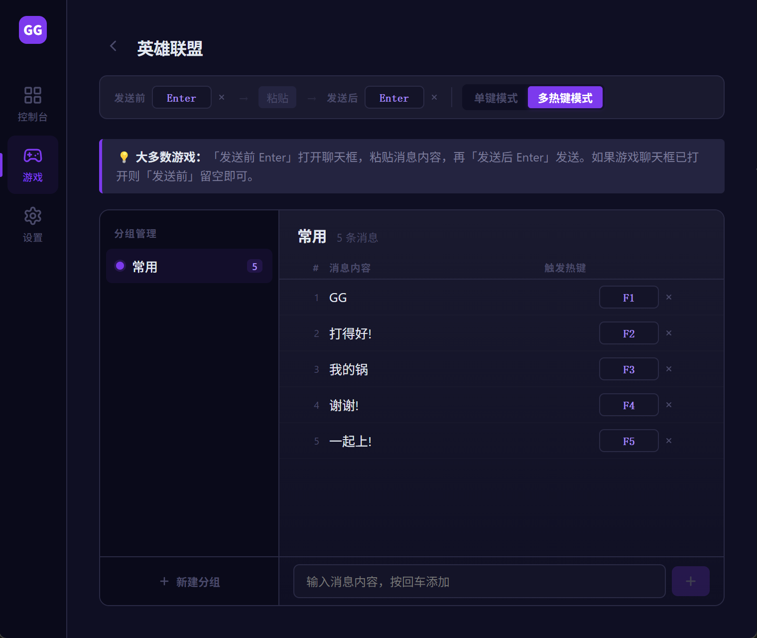
Task: Open the 控制台 panel from sidebar
Action: pyautogui.click(x=32, y=103)
